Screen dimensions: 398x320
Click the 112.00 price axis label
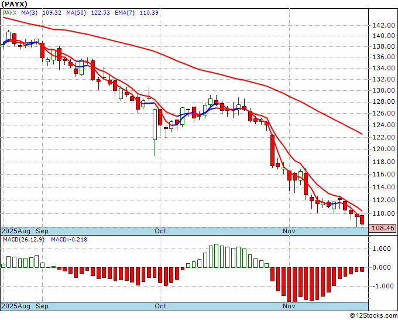(x=383, y=200)
